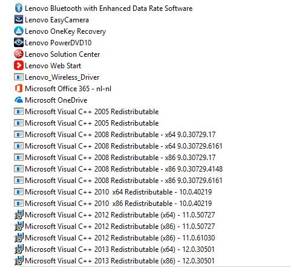Viewport: 291px width, 267px height.
Task: Select Visual C++ 2012 x86 11.0.61030 entry
Action: point(120,238)
